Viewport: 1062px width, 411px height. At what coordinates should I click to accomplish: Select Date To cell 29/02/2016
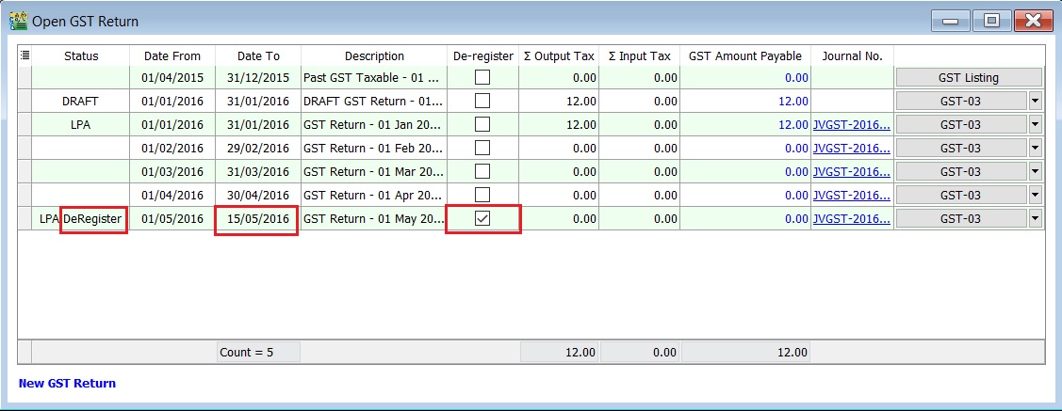coord(258,148)
